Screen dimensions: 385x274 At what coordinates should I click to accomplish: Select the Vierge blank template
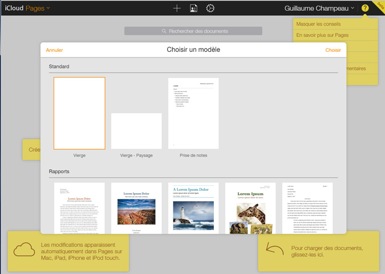[79, 113]
